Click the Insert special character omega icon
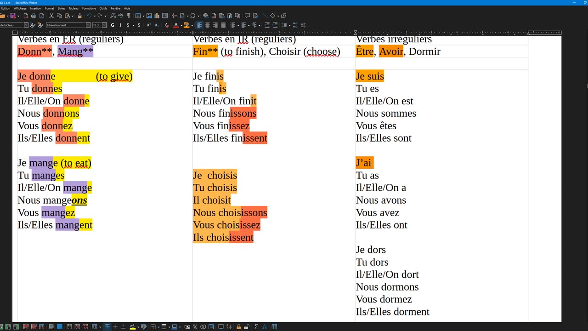Screen dimensions: 588x331 click(x=193, y=16)
